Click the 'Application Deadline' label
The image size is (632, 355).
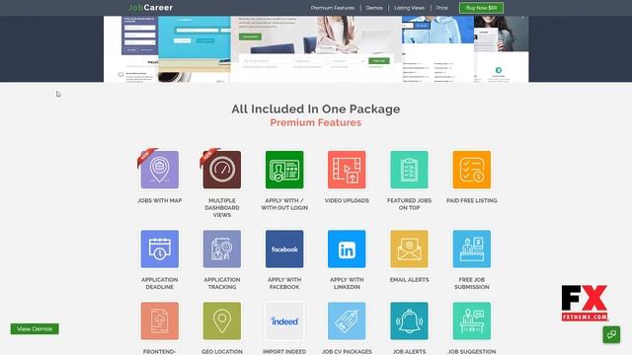tap(160, 283)
